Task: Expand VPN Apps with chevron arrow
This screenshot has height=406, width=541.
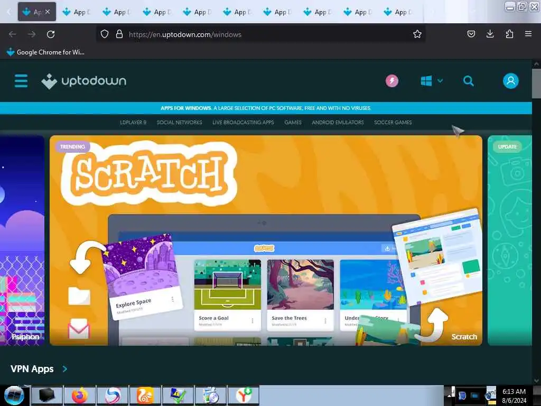Action: (x=65, y=369)
